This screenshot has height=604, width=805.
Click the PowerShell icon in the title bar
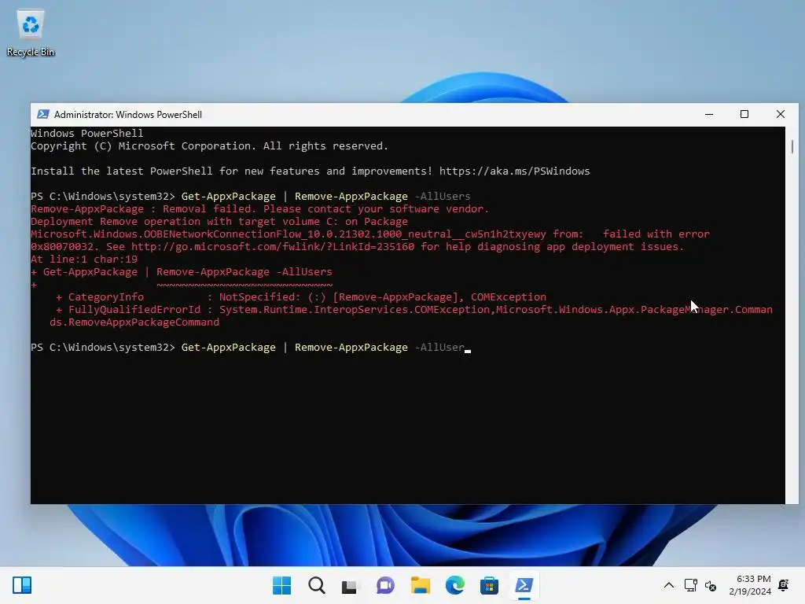pos(43,115)
